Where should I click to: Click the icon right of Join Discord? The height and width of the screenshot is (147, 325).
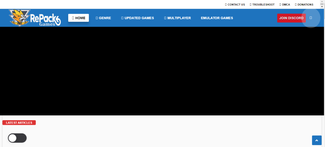tap(311, 18)
